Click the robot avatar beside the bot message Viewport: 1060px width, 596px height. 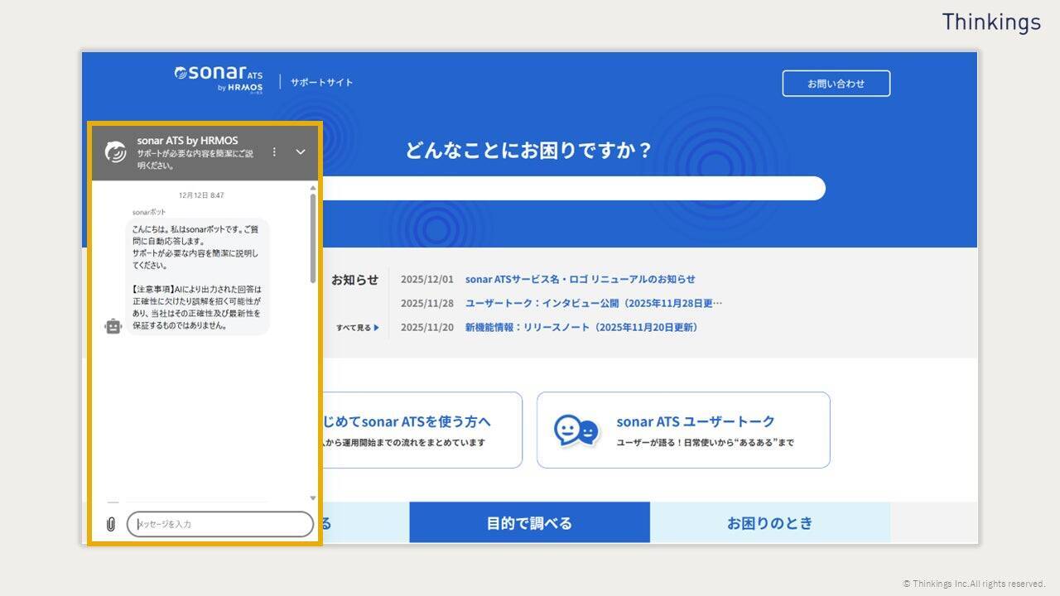click(x=113, y=326)
